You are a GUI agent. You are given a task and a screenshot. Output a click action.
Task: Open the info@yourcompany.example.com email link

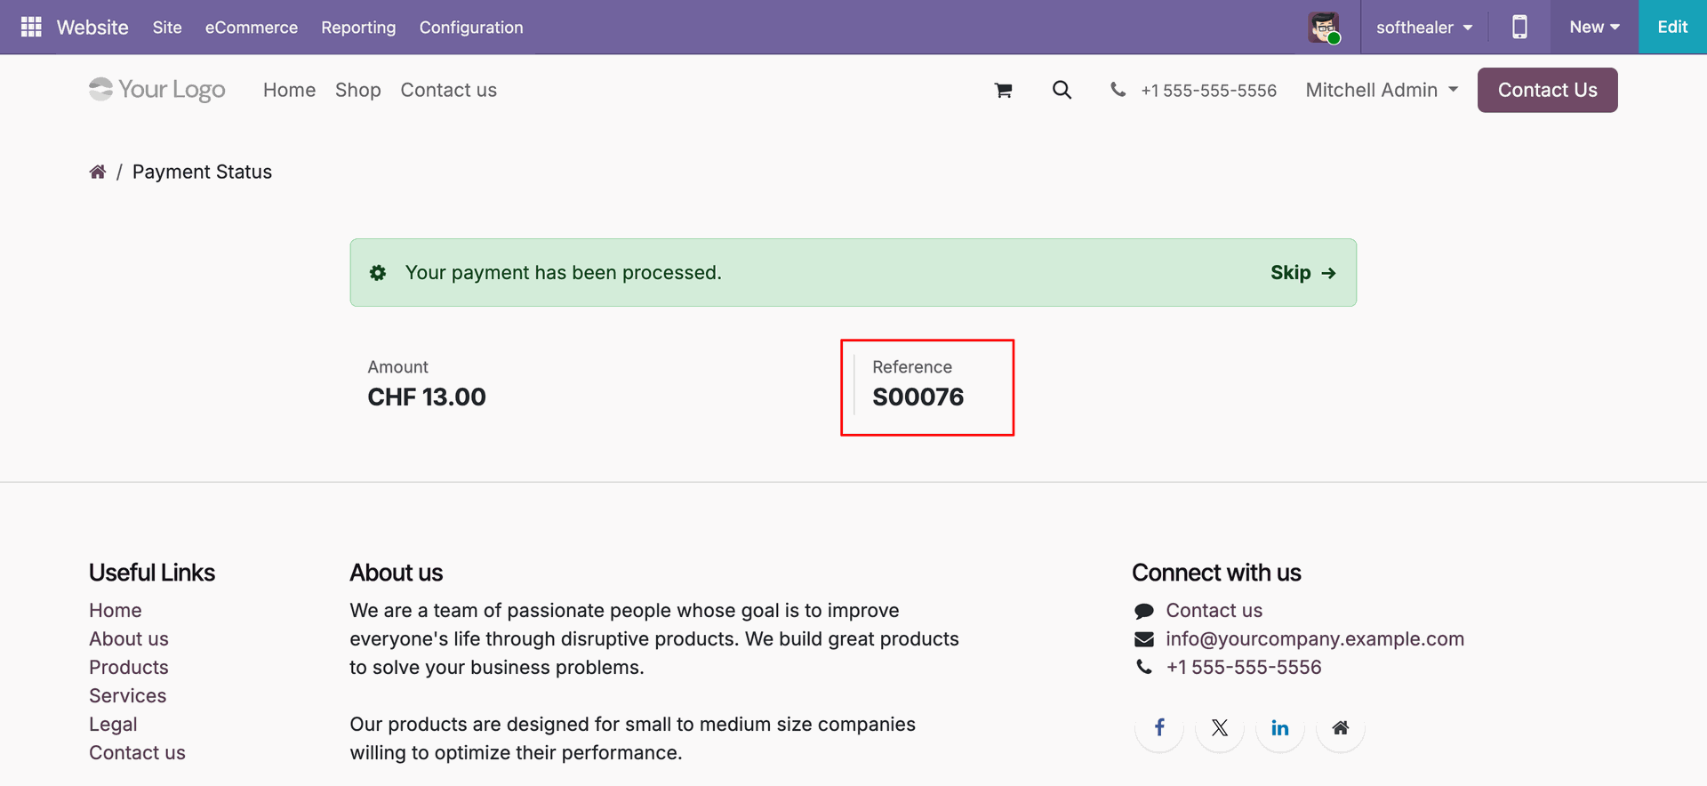[1314, 638]
